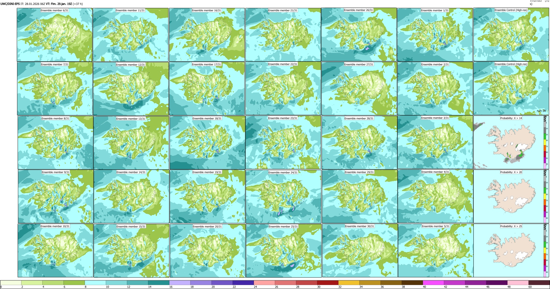The width and height of the screenshot is (550, 289).
Task: Pick the pale yellow 0–2 legend swatch
Action: click(11, 283)
